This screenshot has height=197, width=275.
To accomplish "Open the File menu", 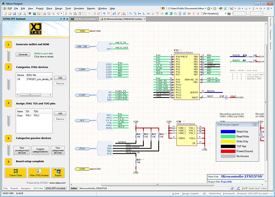I will [x=16, y=8].
